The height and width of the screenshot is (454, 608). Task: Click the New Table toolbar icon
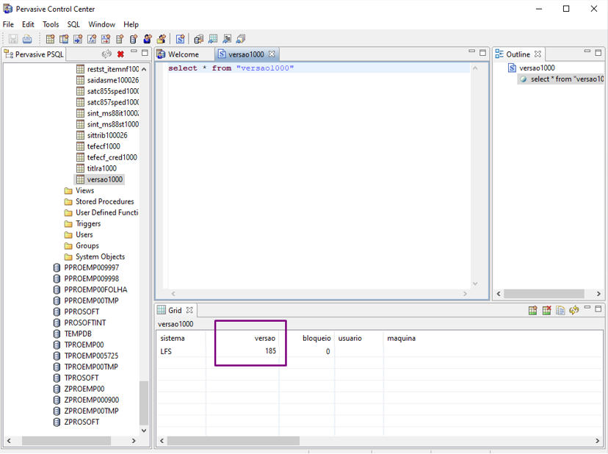point(50,39)
